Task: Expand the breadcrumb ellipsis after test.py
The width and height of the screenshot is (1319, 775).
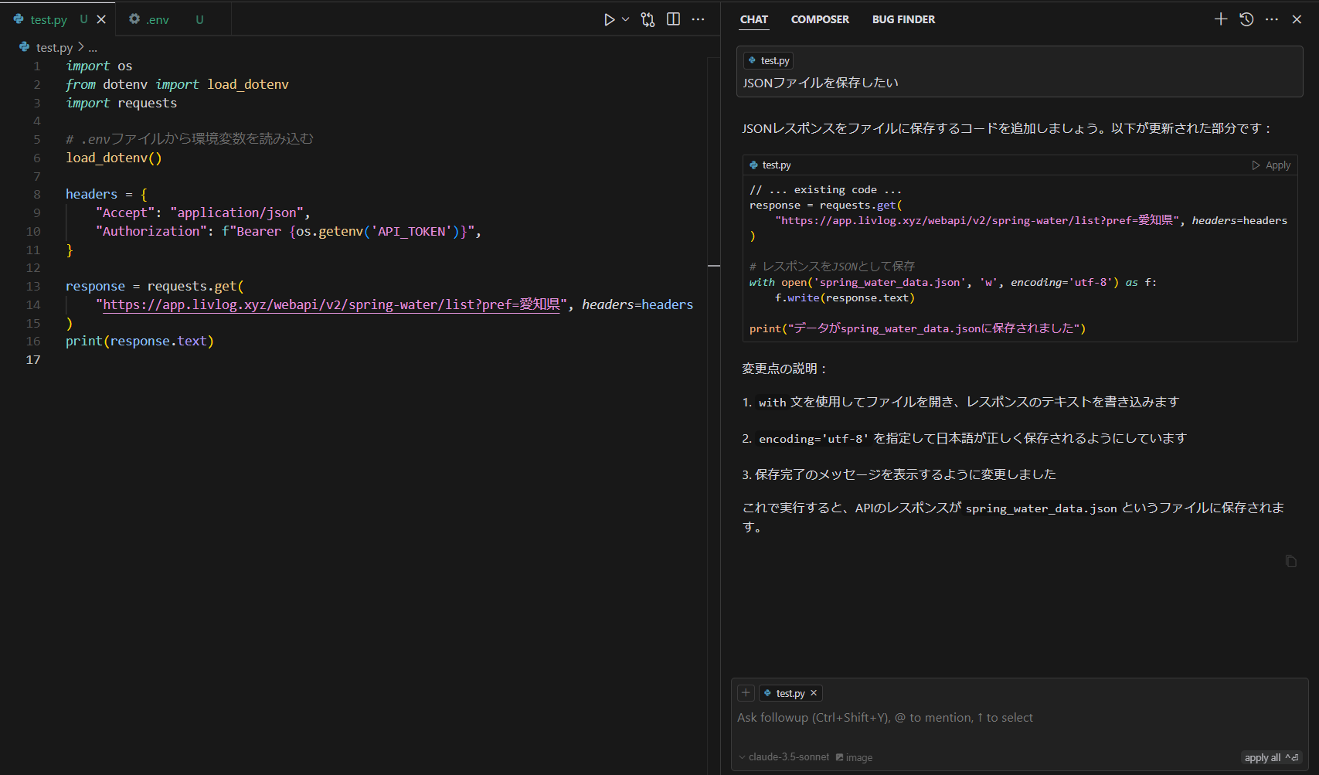Action: 93,48
